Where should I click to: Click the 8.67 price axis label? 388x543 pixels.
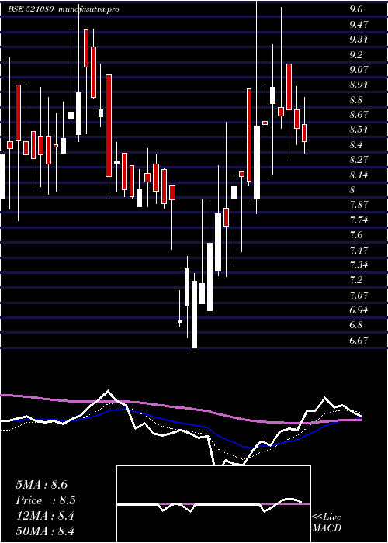359,115
